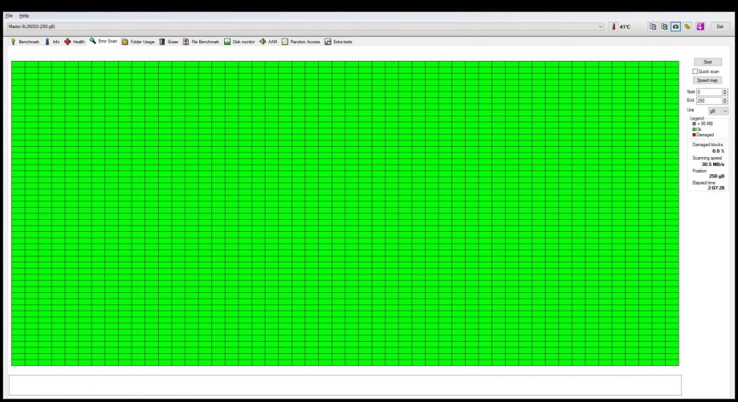The height and width of the screenshot is (402, 738).
Task: Open the File Benchmark tab
Action: pyautogui.click(x=201, y=42)
